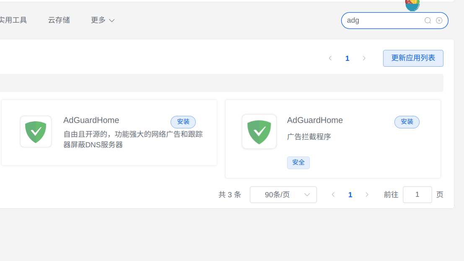Click the colorful avatar icon at top
The image size is (464, 261).
pos(412,5)
